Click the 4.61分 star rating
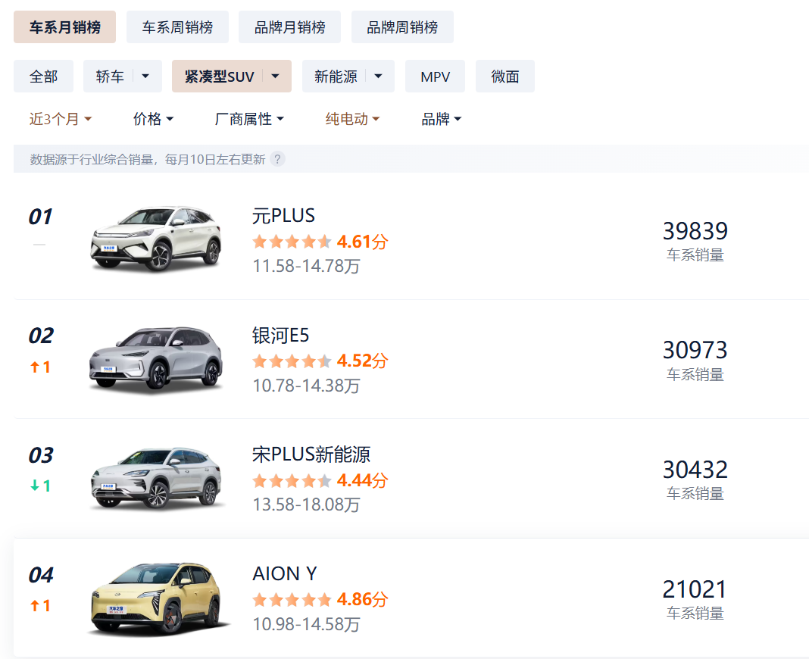809x659 pixels. (x=320, y=242)
